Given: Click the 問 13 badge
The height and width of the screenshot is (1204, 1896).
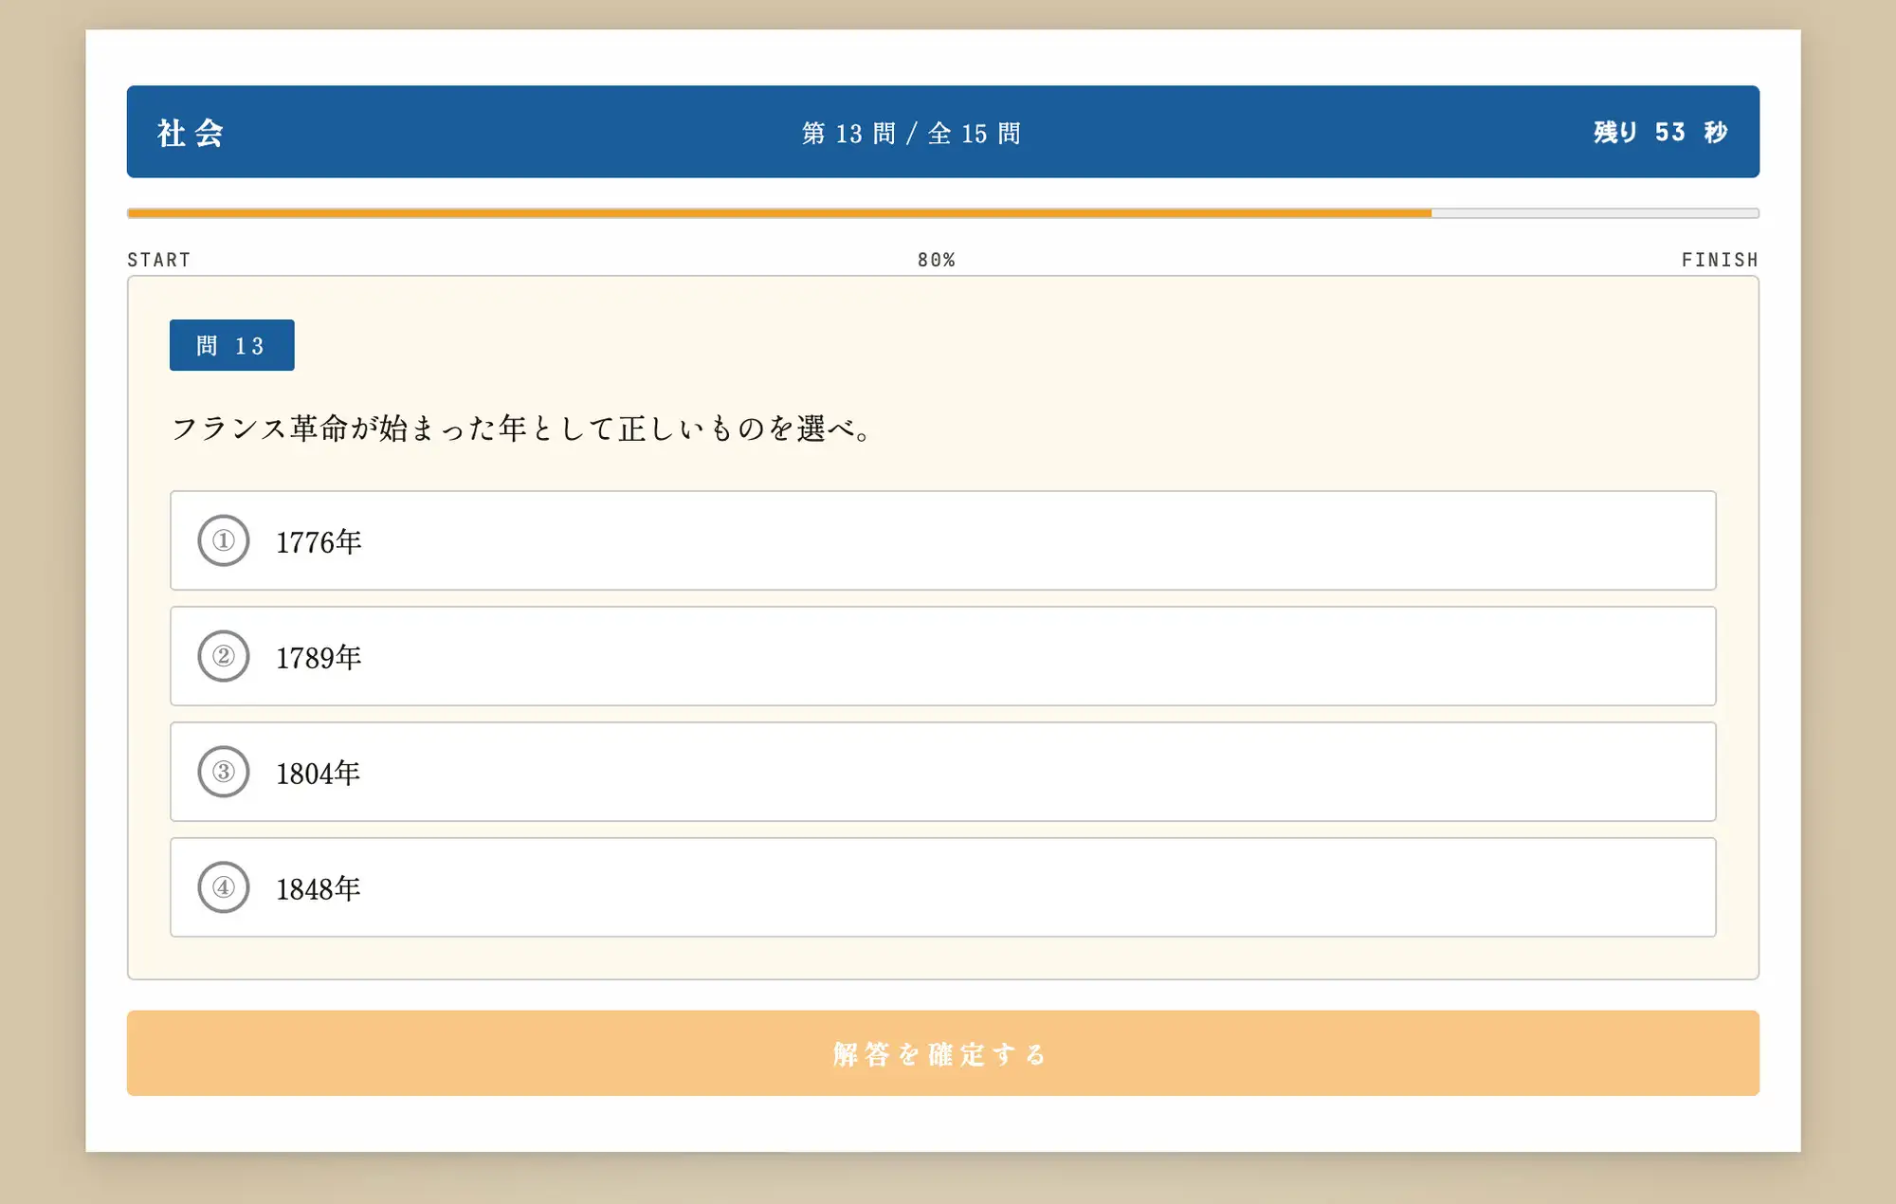Looking at the screenshot, I should point(231,345).
